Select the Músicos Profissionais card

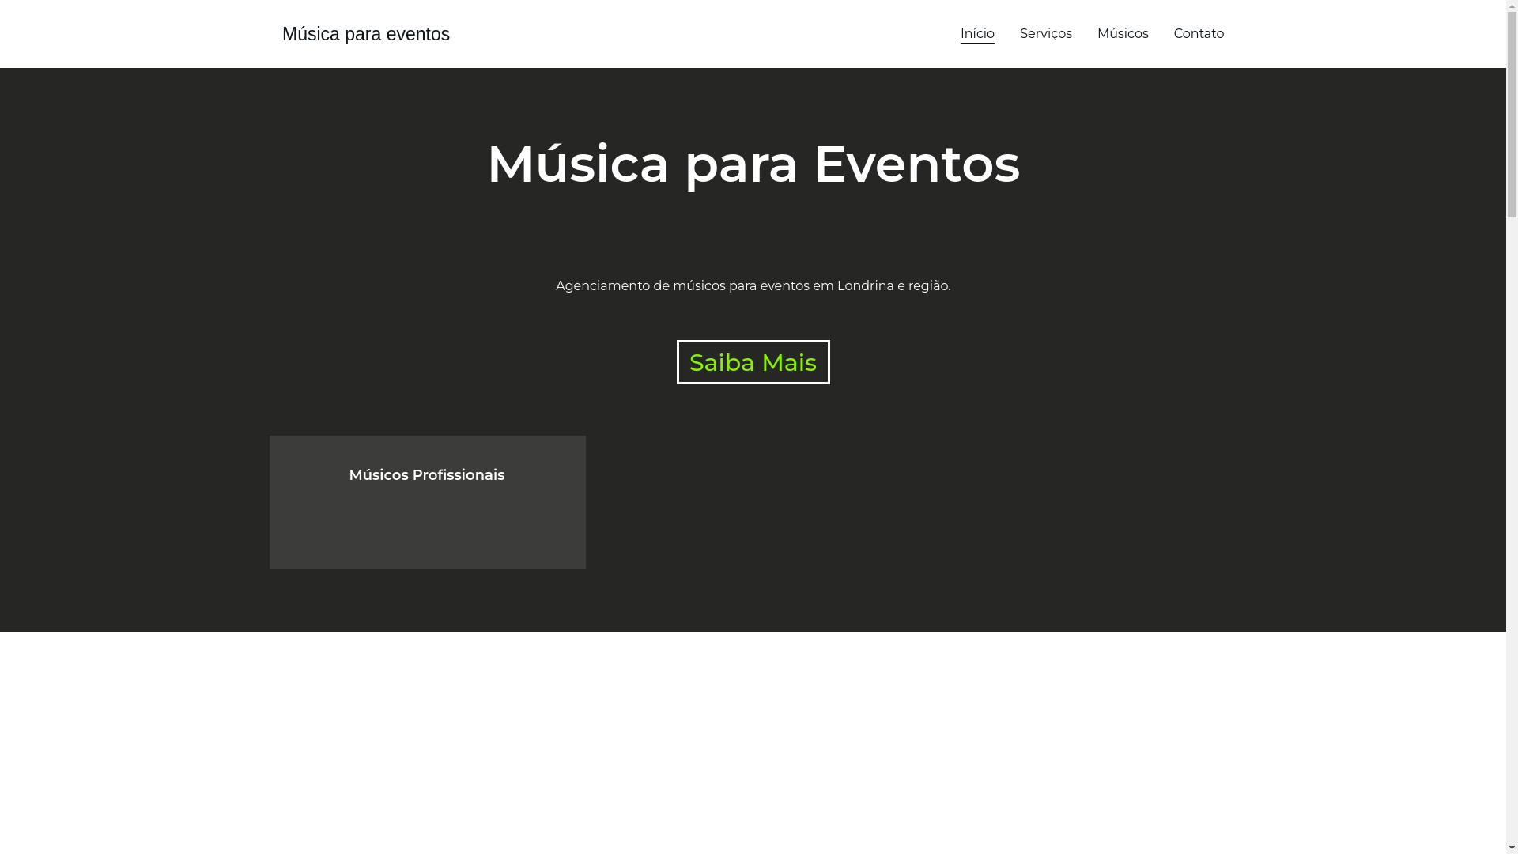[427, 502]
